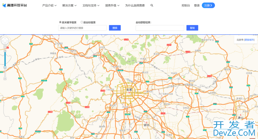Screen dimensions: 258x139
Task: Click the G4501 road shield
Action: tap(120, 70)
